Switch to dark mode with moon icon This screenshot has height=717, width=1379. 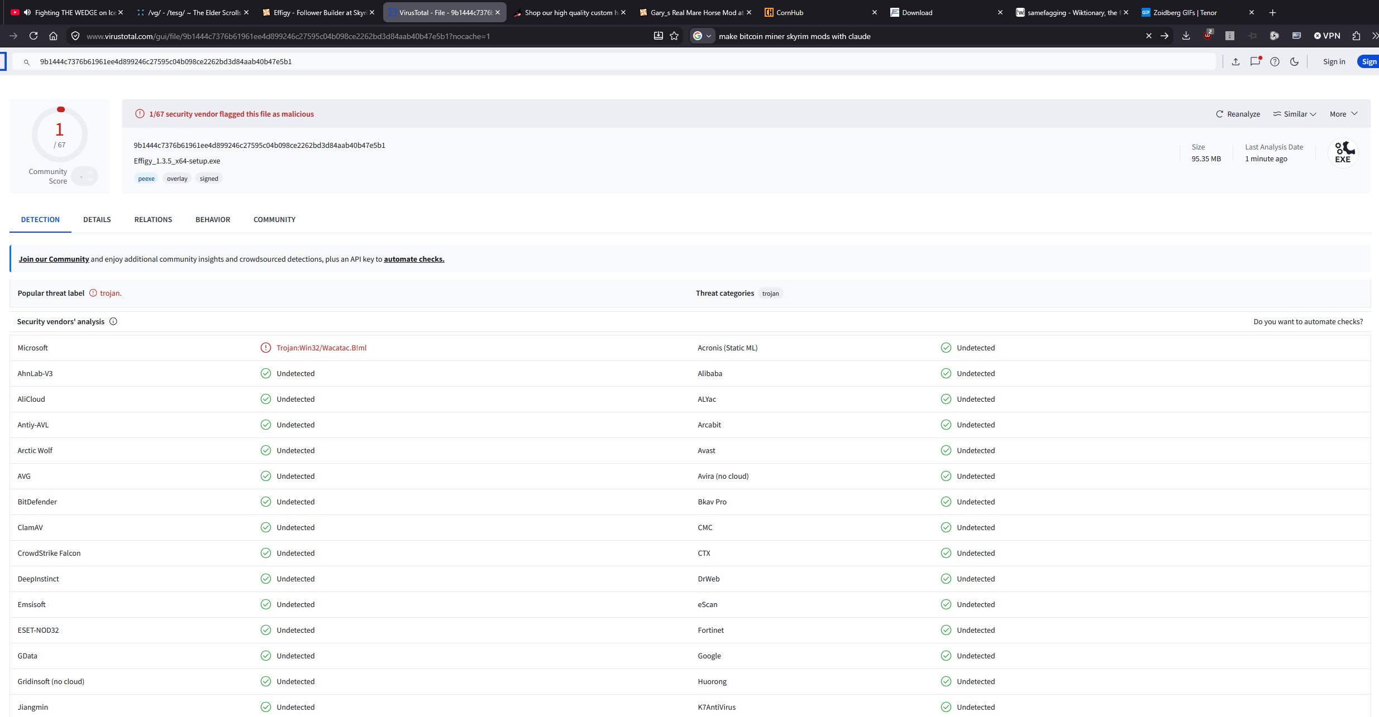point(1294,61)
